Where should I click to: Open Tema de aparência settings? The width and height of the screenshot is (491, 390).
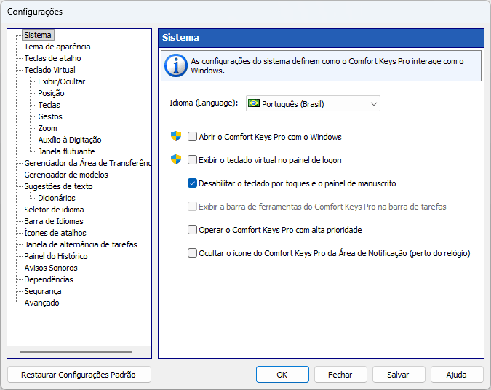coord(57,47)
